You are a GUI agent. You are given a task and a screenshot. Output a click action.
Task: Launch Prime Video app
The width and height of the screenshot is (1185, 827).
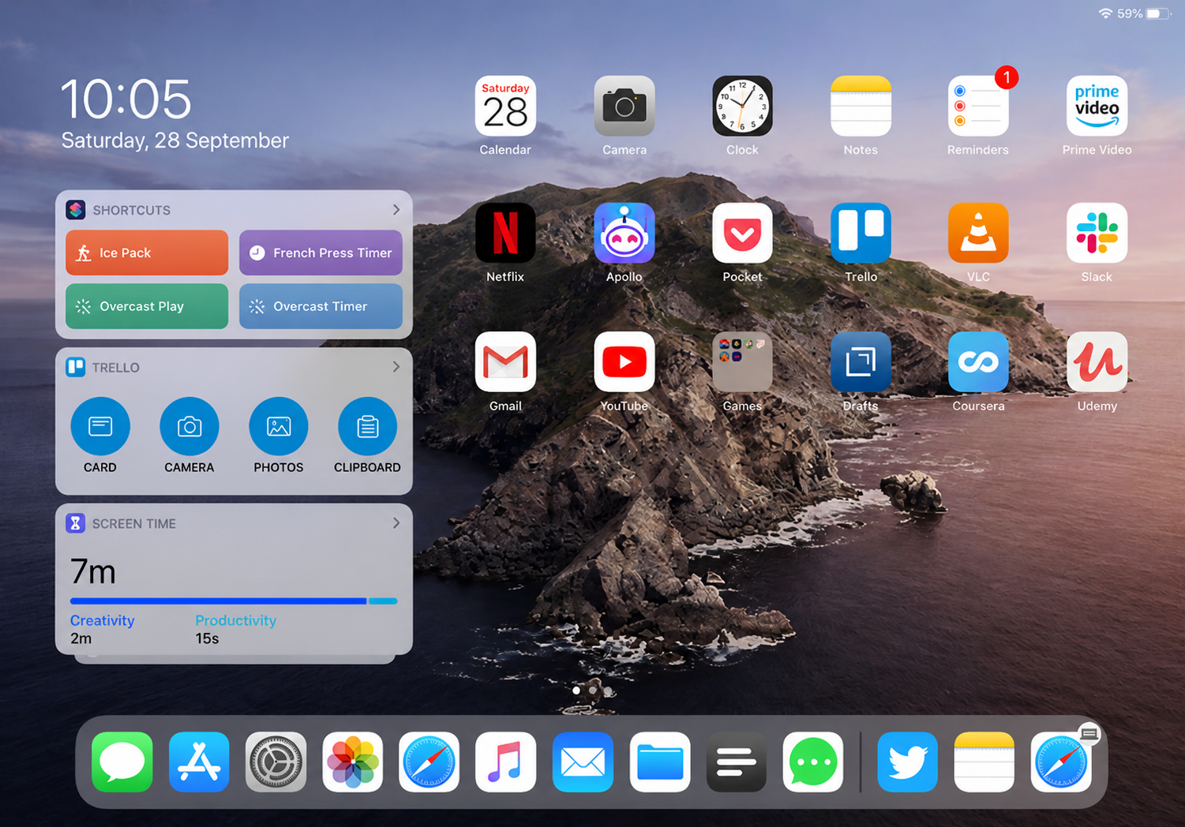(1097, 106)
